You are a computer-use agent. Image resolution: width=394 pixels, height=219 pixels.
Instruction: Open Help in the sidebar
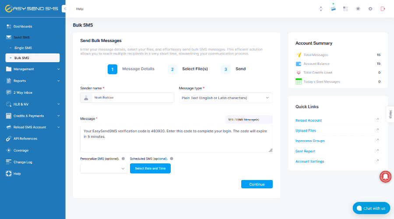(x=33, y=174)
